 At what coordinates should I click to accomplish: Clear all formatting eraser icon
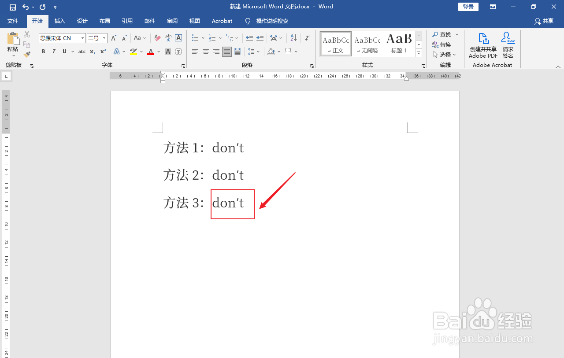(x=157, y=38)
